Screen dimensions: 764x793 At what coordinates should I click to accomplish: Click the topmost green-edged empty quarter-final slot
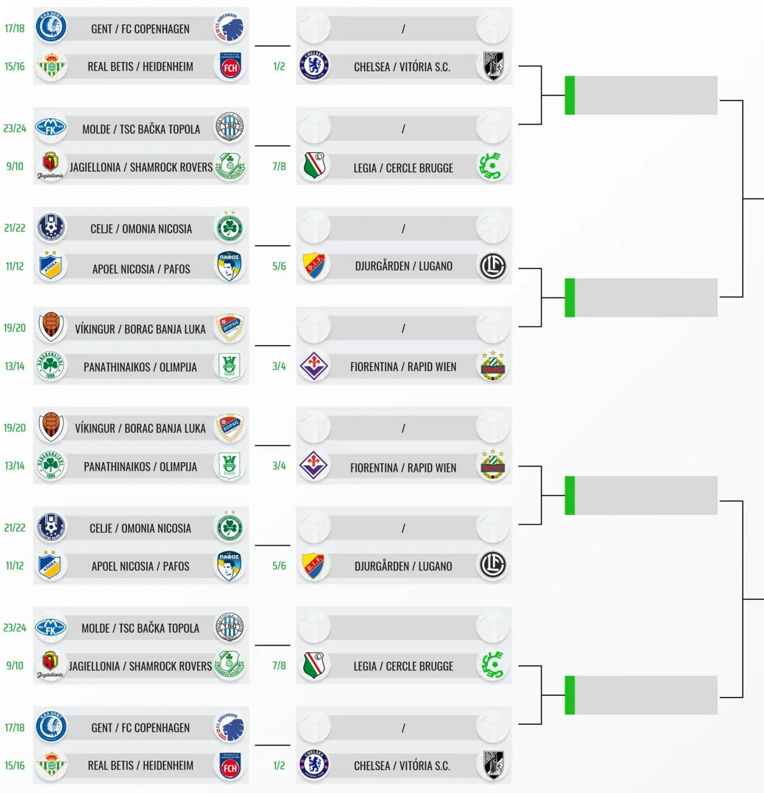coord(641,95)
